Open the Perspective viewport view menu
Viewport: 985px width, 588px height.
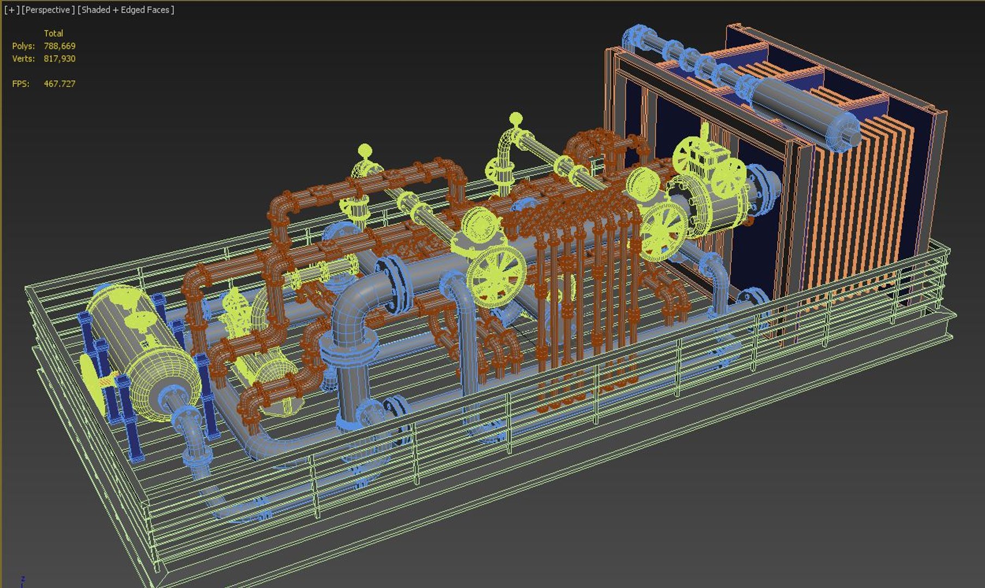47,10
